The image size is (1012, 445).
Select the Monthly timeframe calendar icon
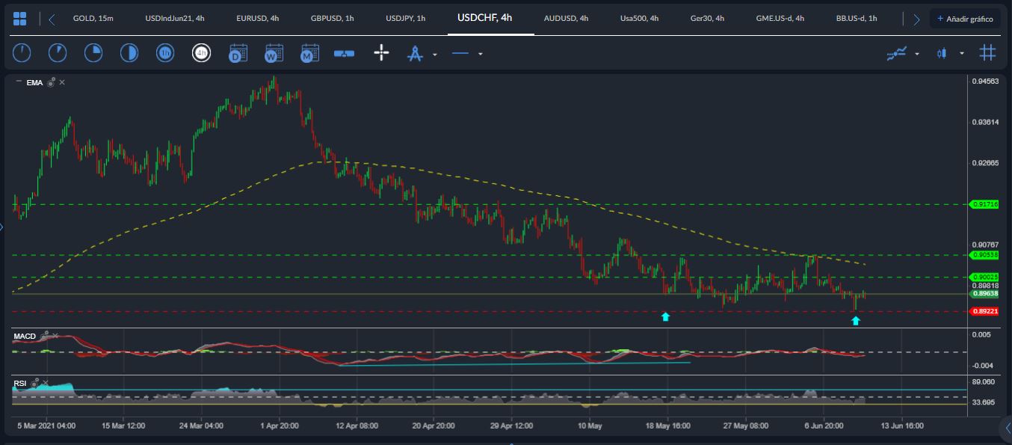pos(309,53)
